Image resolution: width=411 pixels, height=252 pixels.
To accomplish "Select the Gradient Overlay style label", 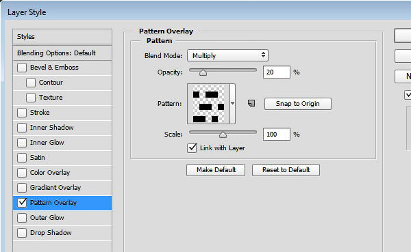I will tap(55, 188).
